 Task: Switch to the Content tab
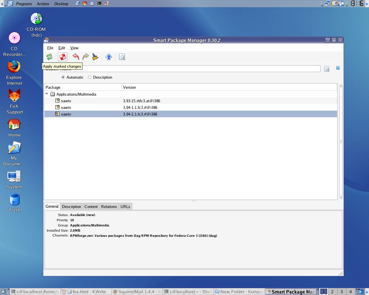(91, 207)
